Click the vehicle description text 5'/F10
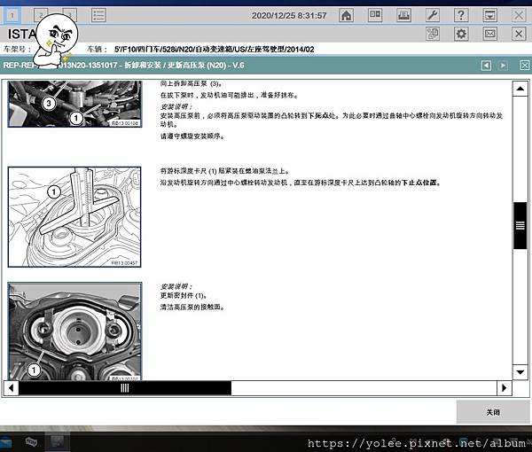This screenshot has width=532, height=452. (214, 50)
